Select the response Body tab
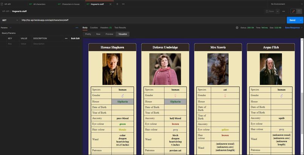 85,27
